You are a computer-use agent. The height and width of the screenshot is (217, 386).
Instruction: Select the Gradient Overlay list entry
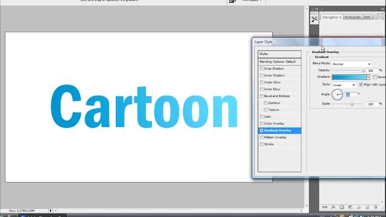pyautogui.click(x=279, y=131)
